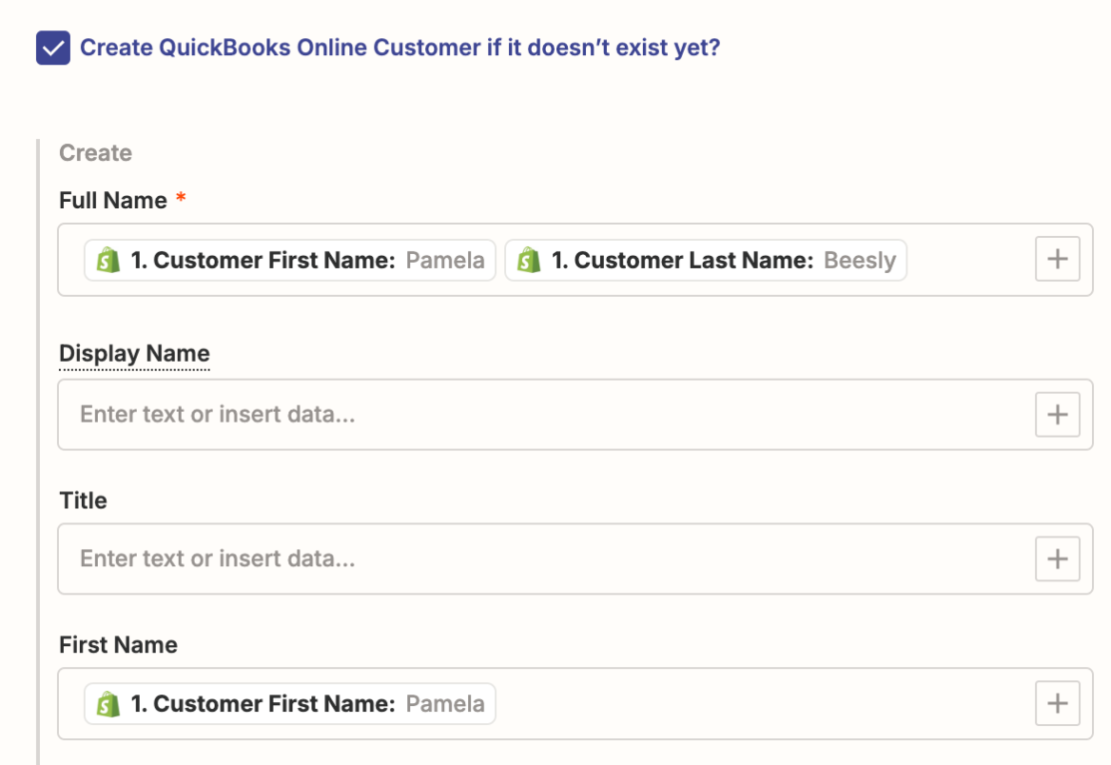Click the dotted-underlined Display Name label
The width and height of the screenshot is (1111, 765).
click(x=135, y=354)
